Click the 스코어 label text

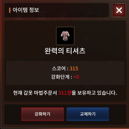coord(59,69)
